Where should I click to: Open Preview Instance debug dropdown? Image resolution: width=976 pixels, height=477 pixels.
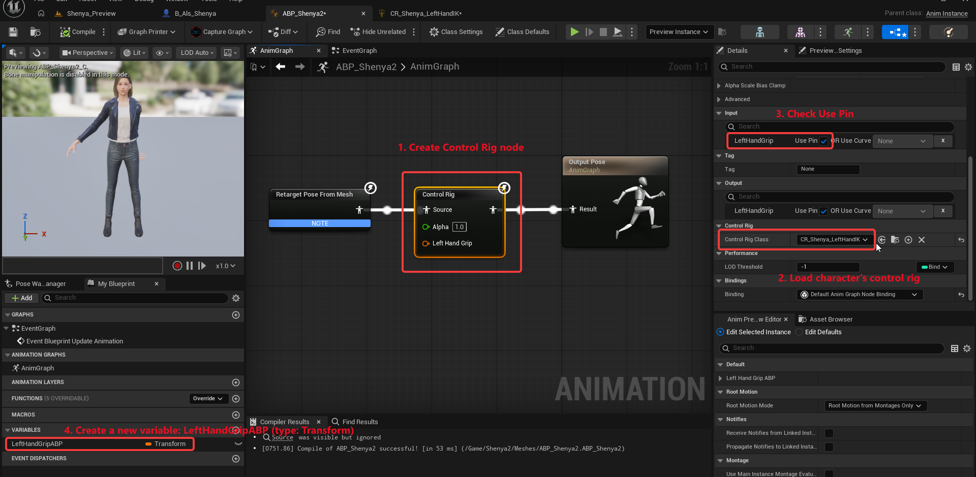(x=679, y=32)
